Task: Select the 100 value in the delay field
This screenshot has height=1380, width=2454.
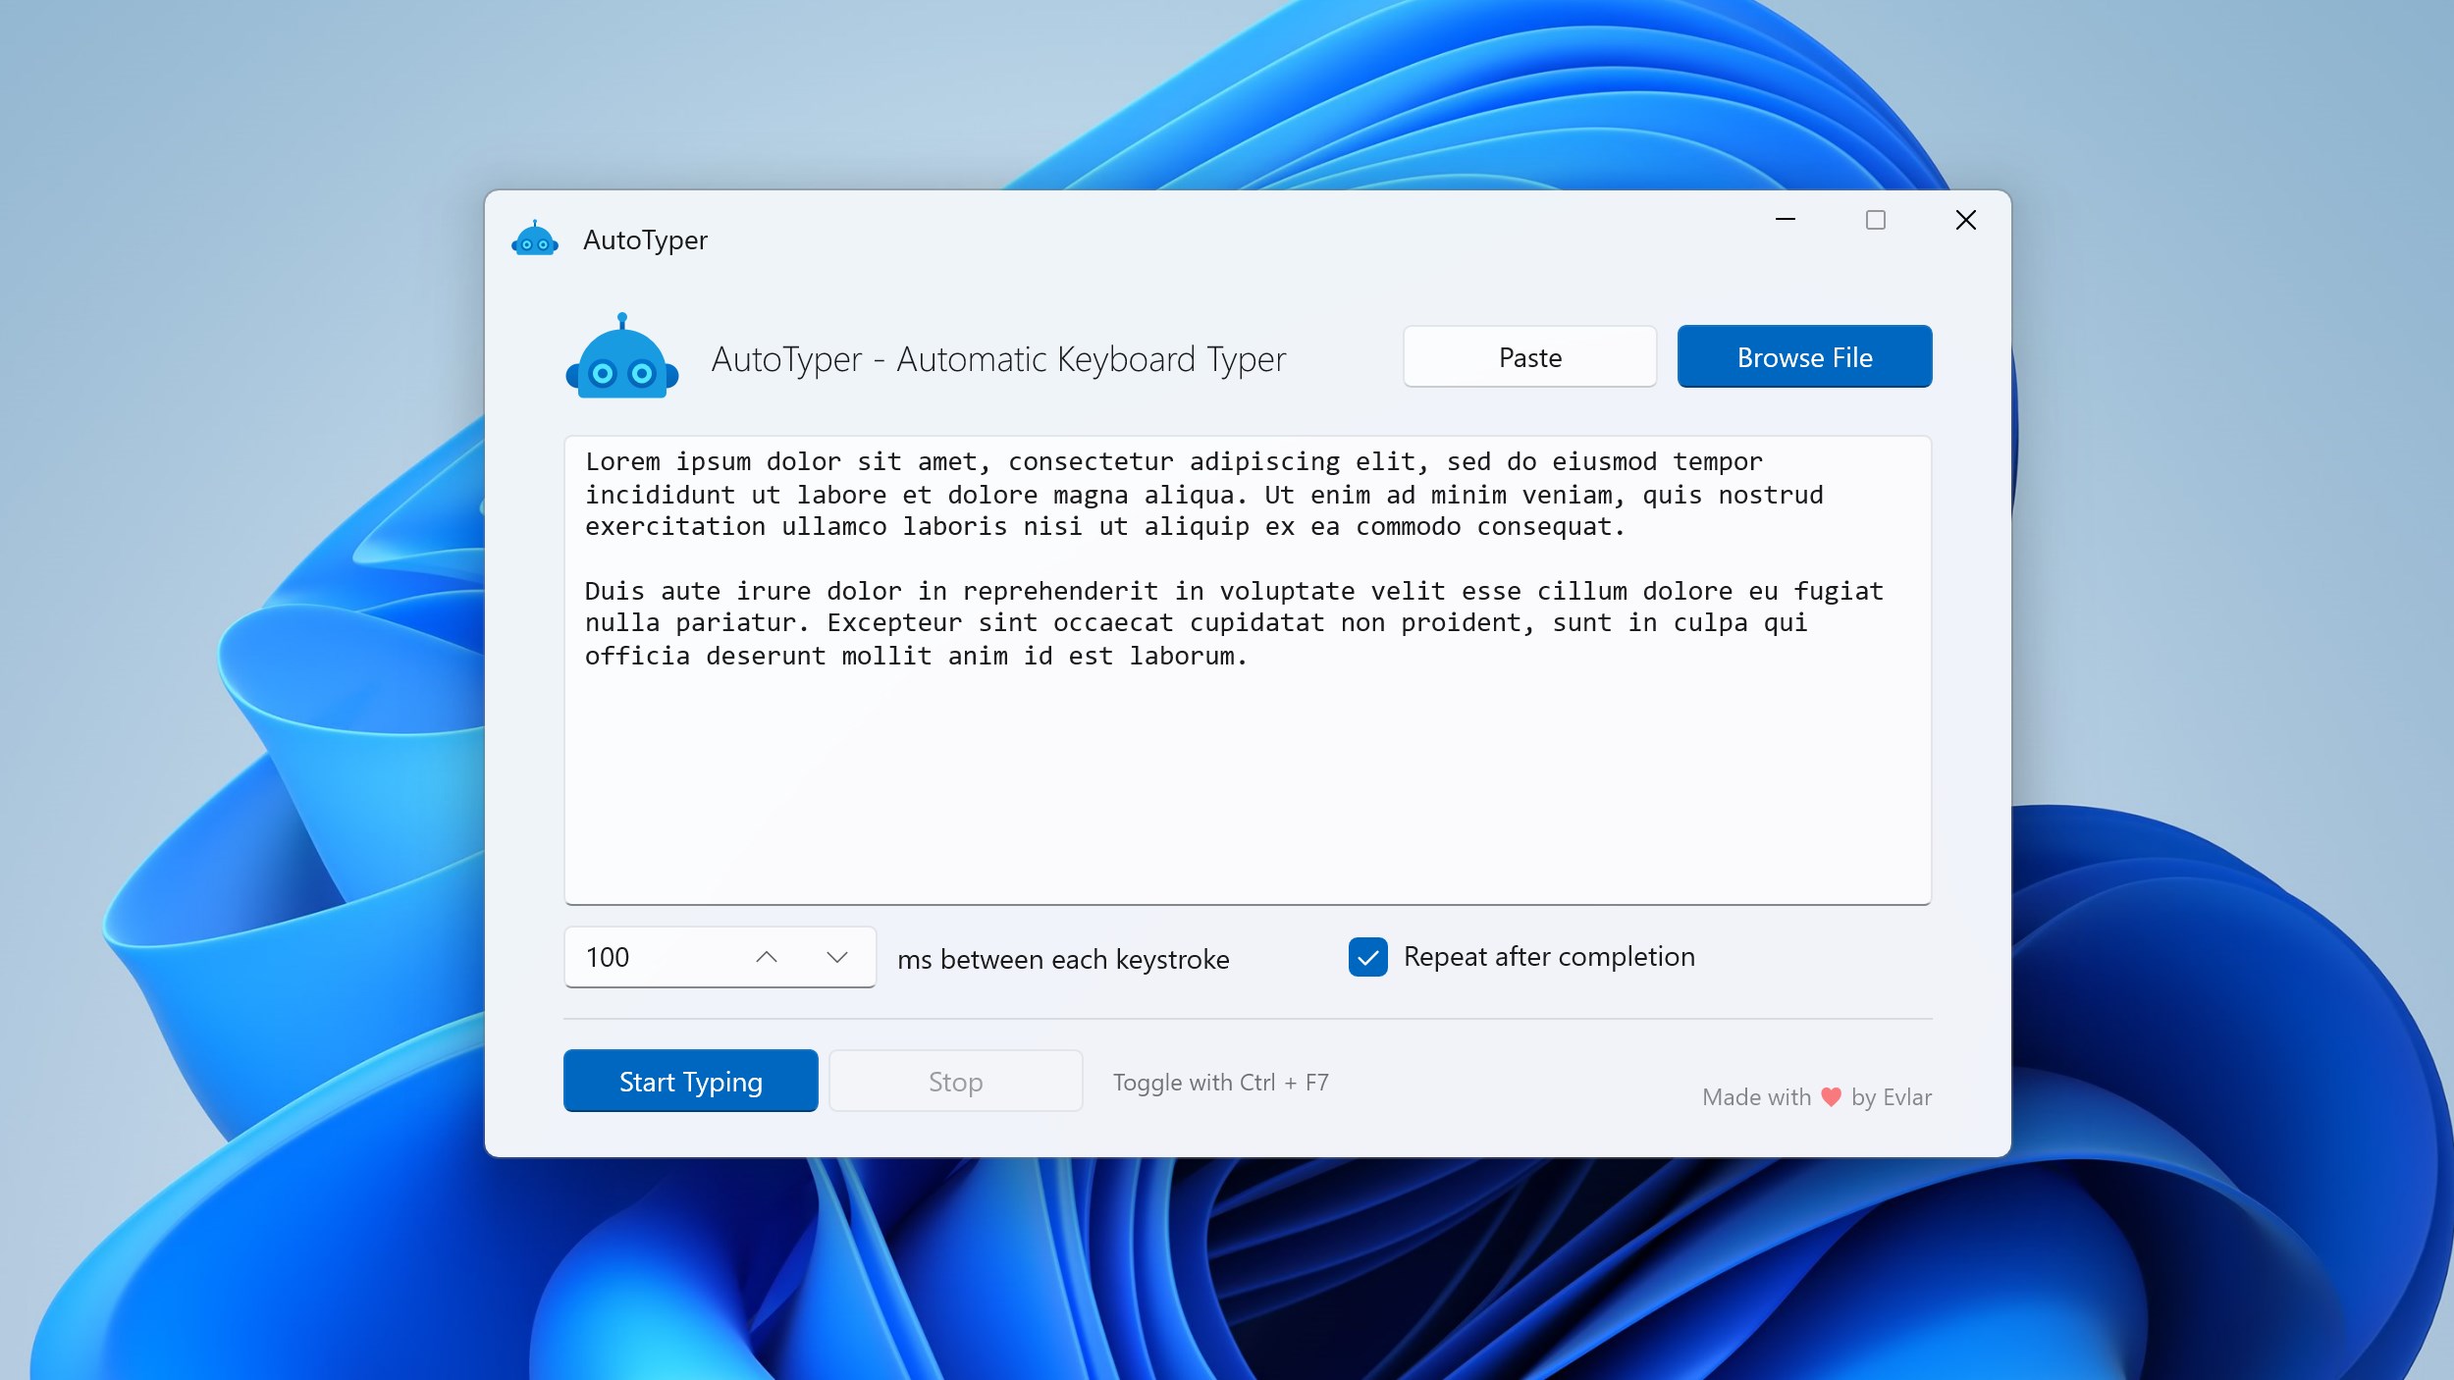Action: click(x=609, y=957)
